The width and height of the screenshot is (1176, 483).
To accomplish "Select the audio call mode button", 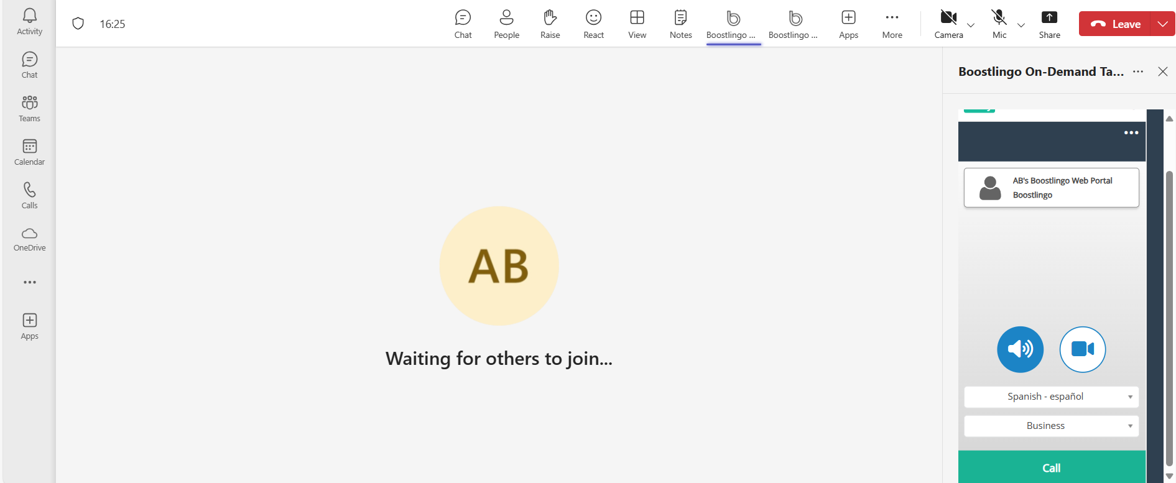I will (1020, 349).
